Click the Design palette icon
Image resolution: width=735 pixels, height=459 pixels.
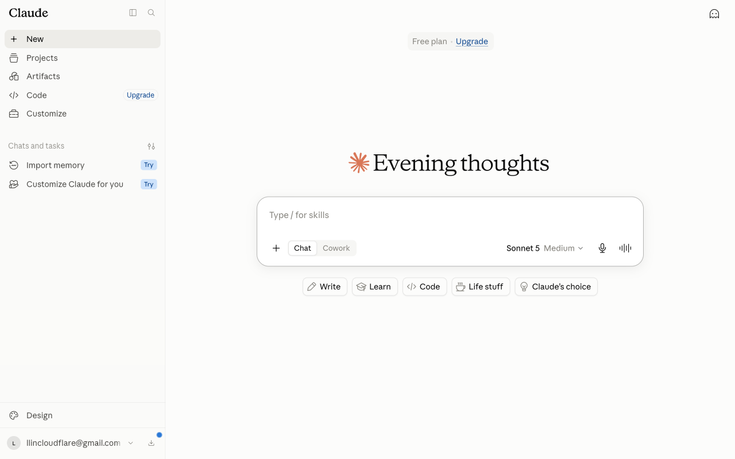point(14,415)
